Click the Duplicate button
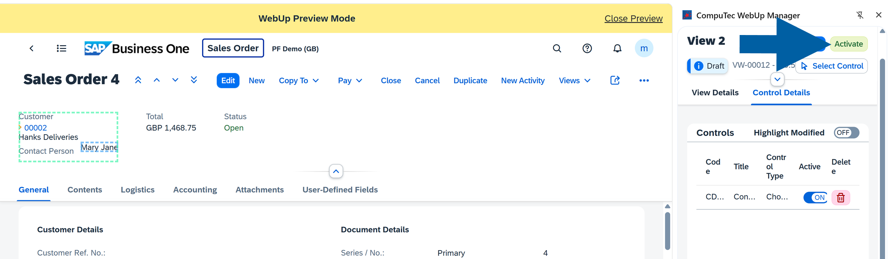 pyautogui.click(x=470, y=81)
